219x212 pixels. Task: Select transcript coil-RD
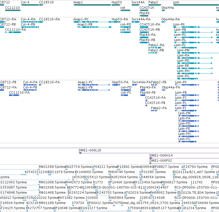125,27
